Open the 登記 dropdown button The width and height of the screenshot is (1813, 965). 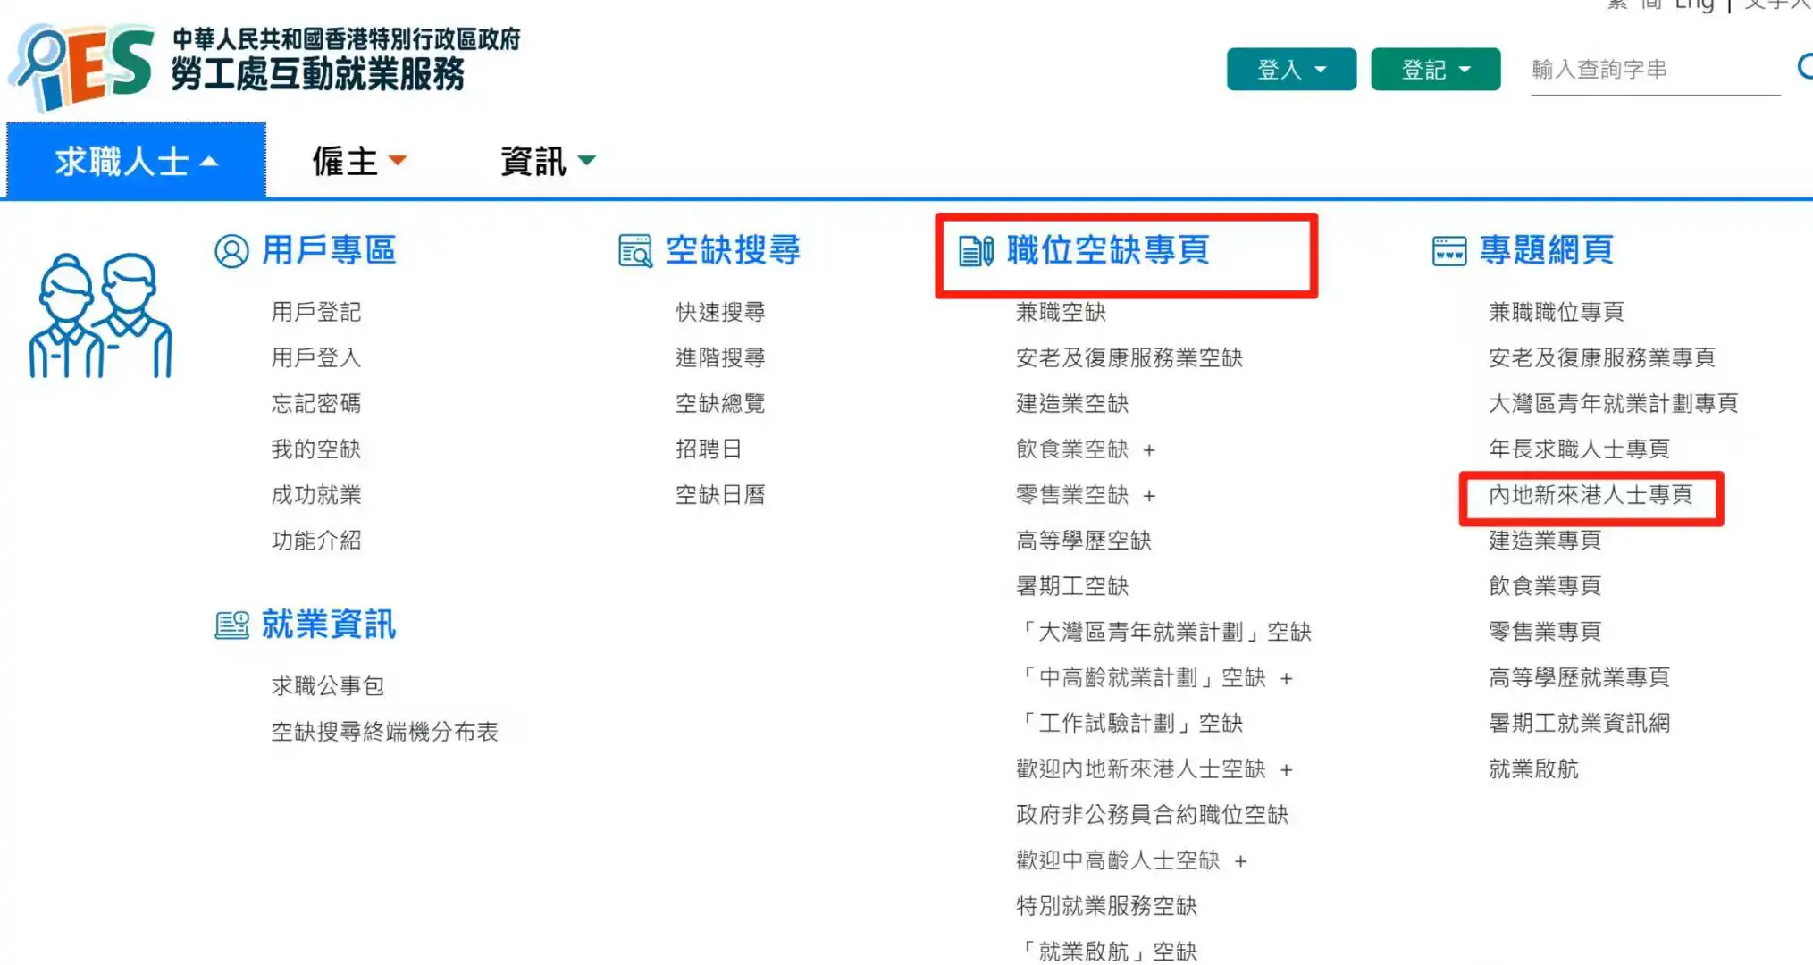click(x=1435, y=70)
